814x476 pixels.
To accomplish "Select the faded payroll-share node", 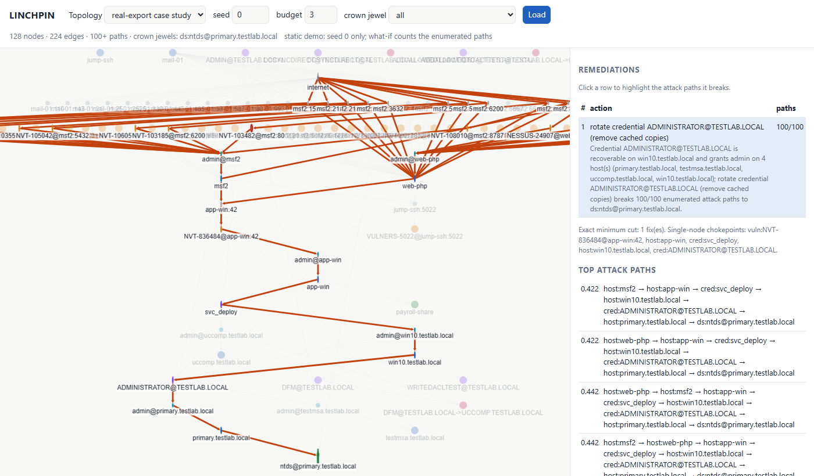I will tap(415, 304).
